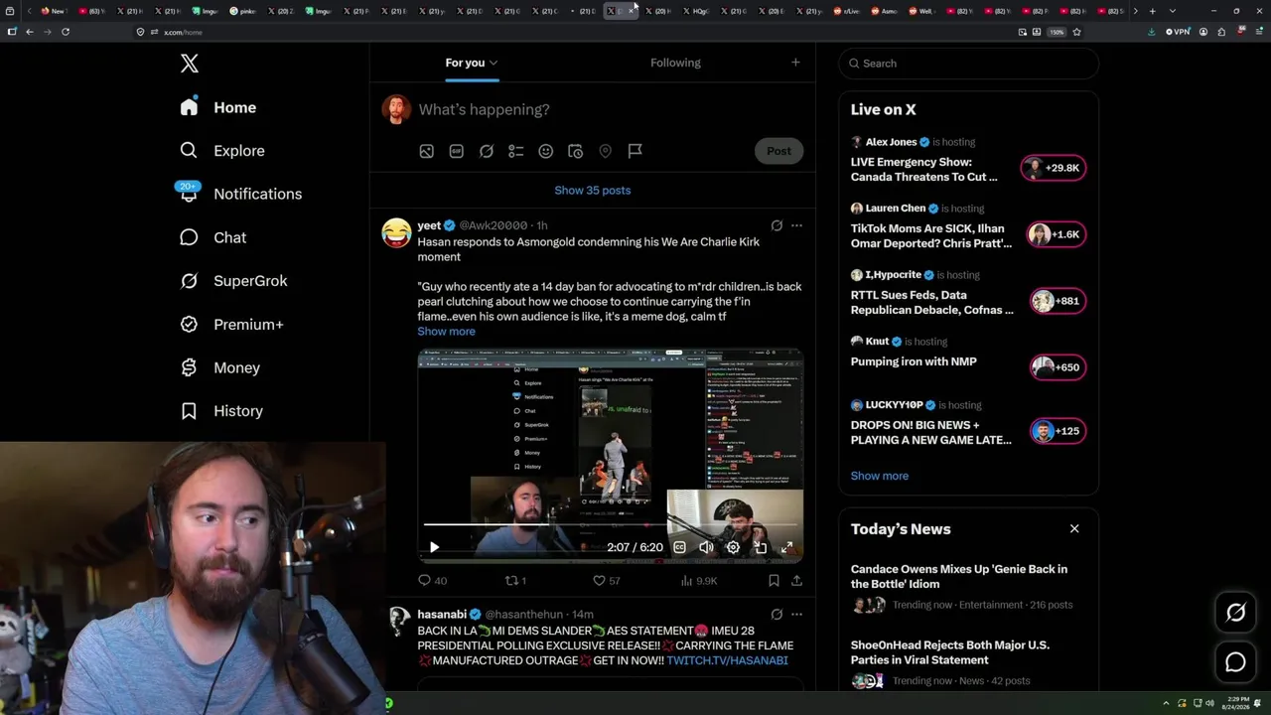1271x715 pixels.
Task: Bookmark yeet's post
Action: click(x=774, y=581)
